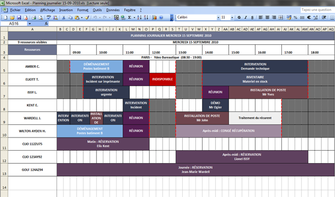Image resolution: width=335 pixels, height=197 pixels.
Task: Run the spell check
Action: pos(49,17)
